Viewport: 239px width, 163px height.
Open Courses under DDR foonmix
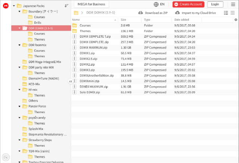pyautogui.click(x=40, y=50)
